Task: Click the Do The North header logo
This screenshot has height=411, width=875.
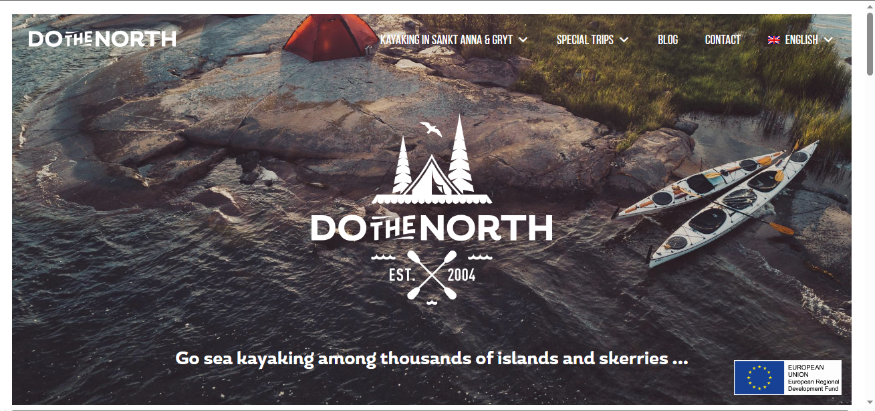Action: point(102,39)
